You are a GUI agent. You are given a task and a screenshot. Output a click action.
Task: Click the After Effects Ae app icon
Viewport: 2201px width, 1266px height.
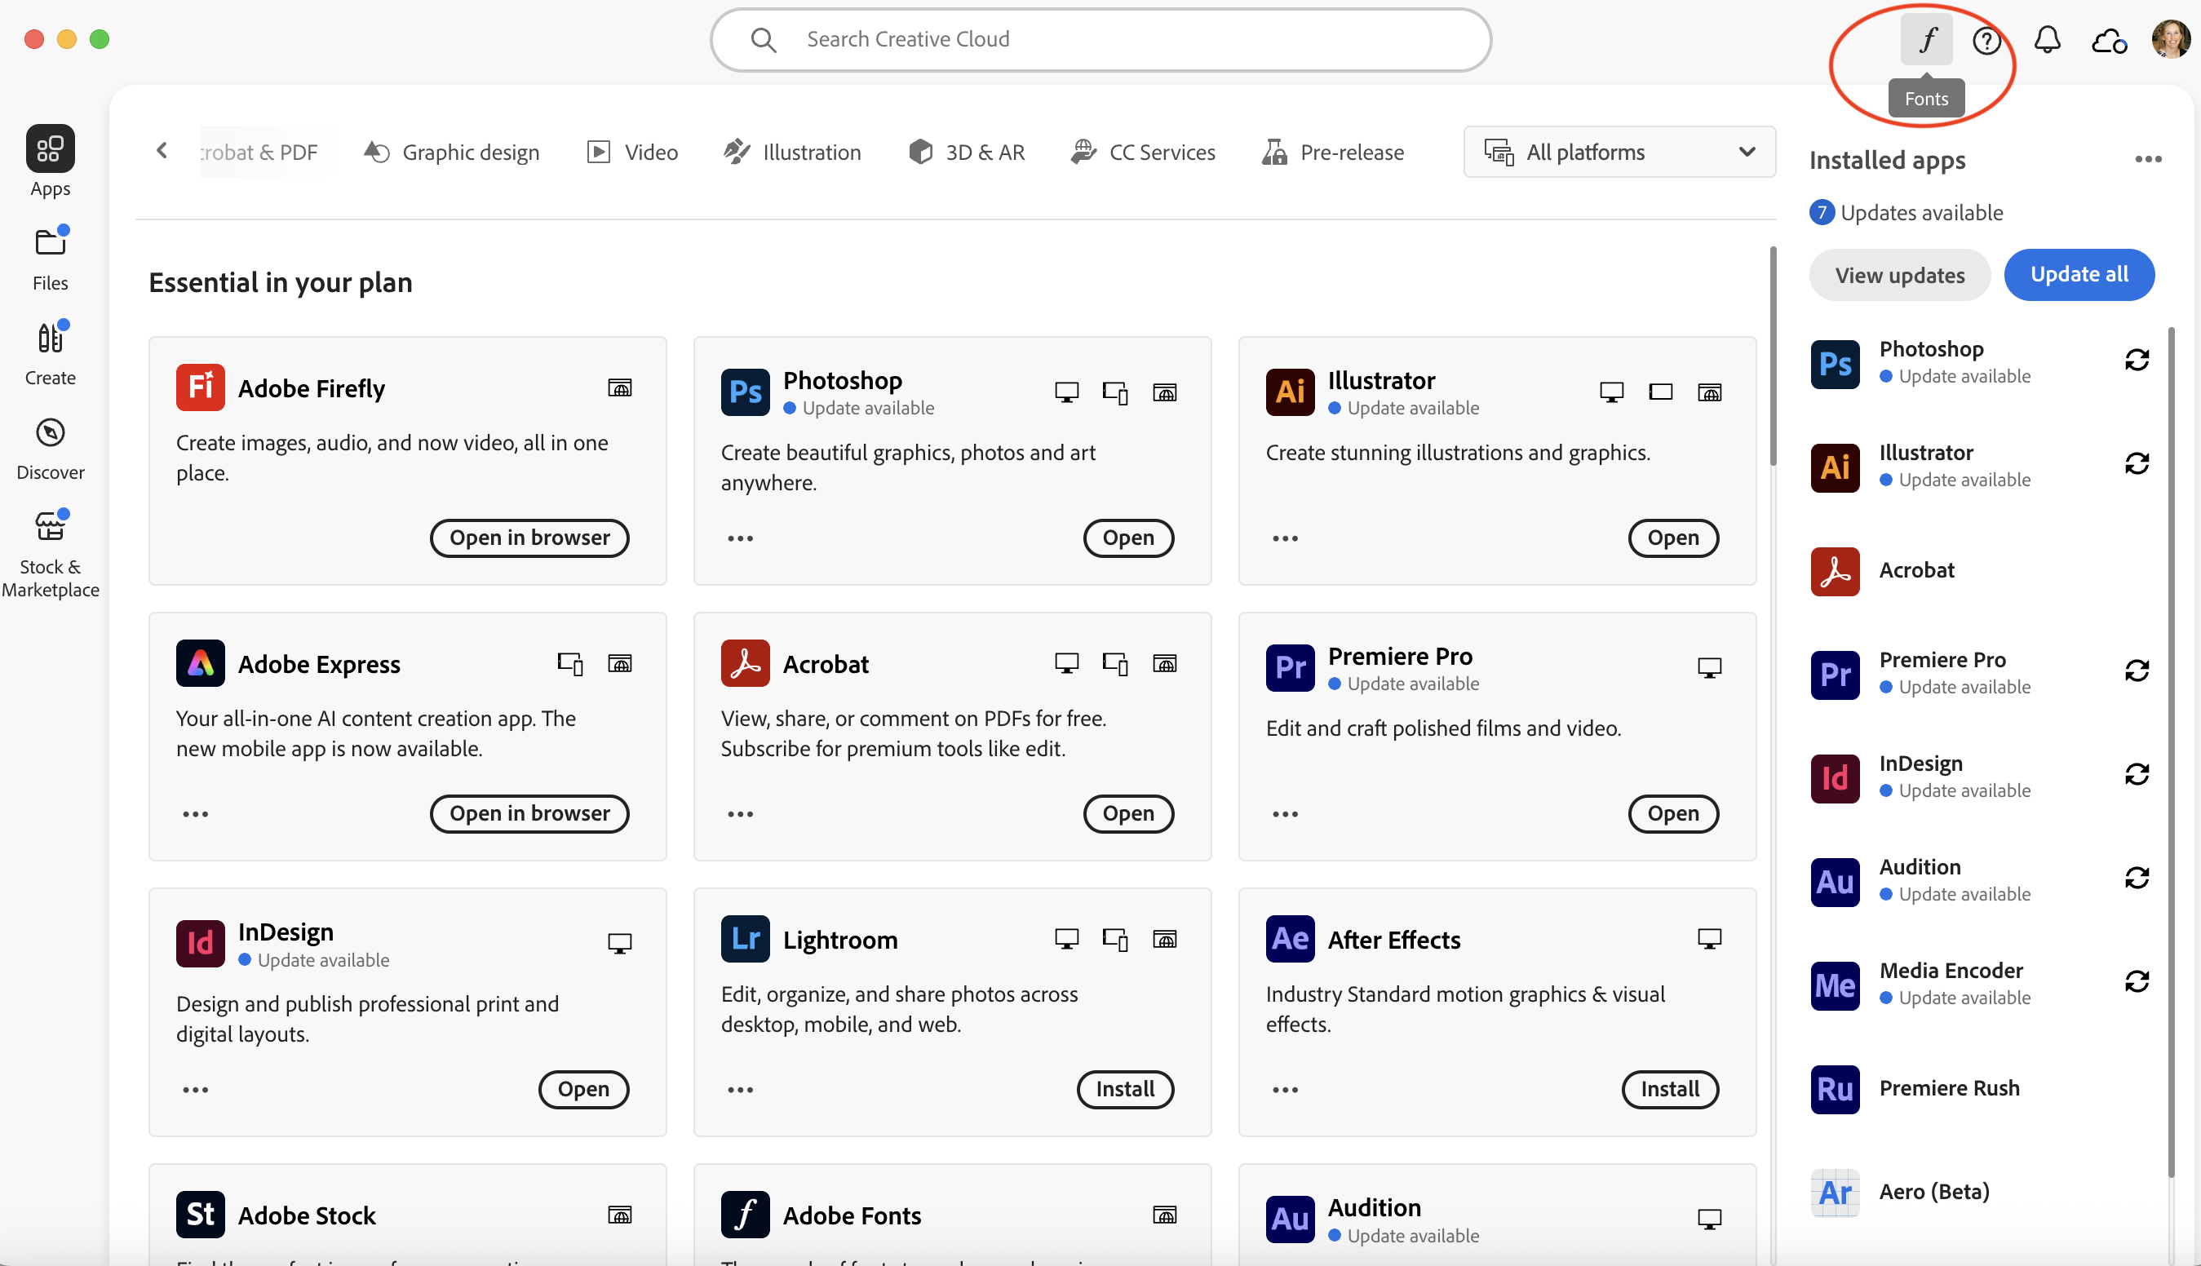pyautogui.click(x=1290, y=939)
